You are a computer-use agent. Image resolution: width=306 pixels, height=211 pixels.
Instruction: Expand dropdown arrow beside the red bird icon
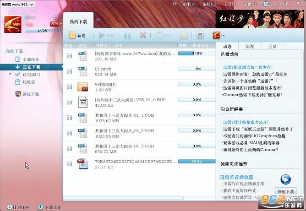click(224, 36)
